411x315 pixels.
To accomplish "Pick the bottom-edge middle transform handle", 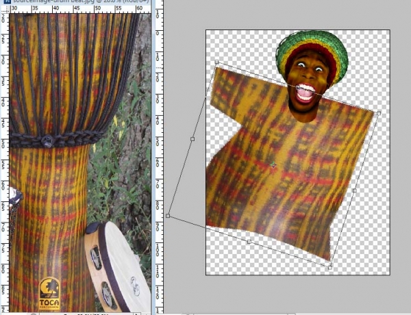I will click(249, 242).
